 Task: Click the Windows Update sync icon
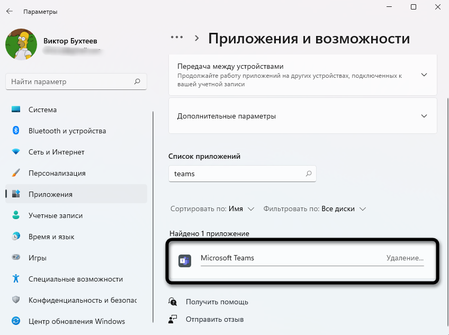[16, 321]
